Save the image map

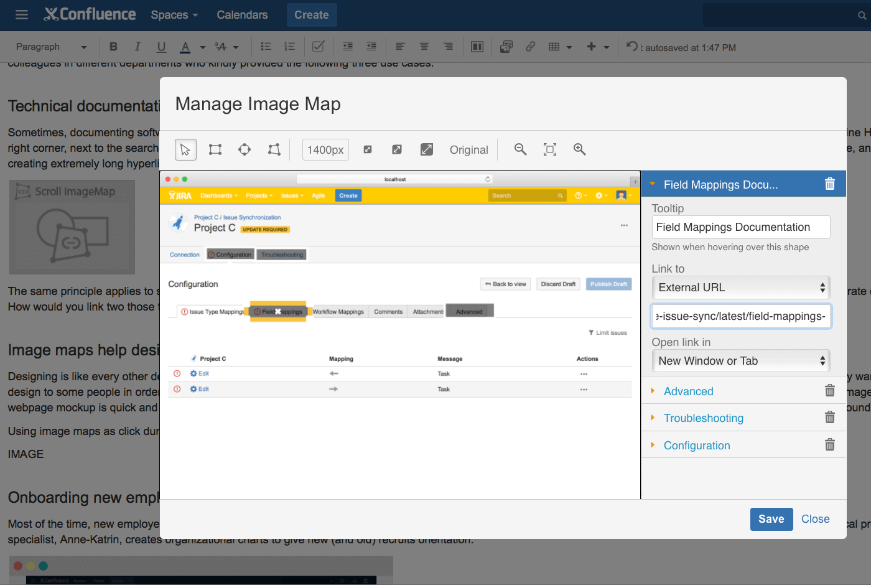tap(771, 519)
